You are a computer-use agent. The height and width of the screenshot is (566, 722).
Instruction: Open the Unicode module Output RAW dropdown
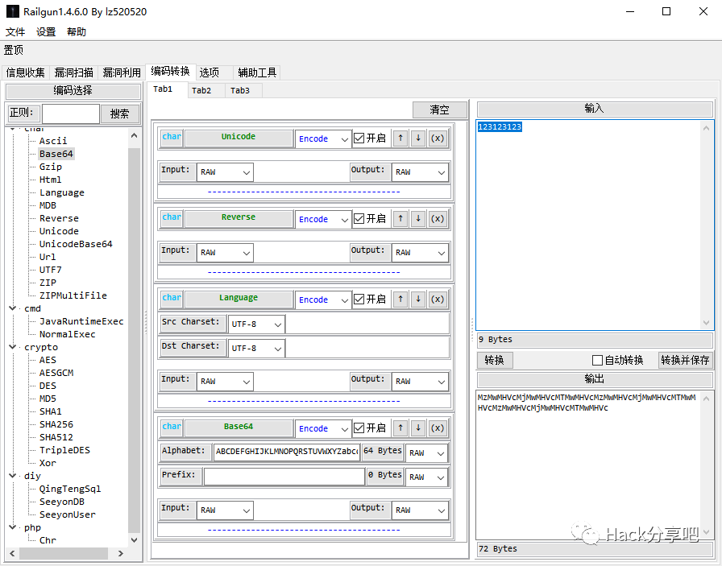pos(420,172)
